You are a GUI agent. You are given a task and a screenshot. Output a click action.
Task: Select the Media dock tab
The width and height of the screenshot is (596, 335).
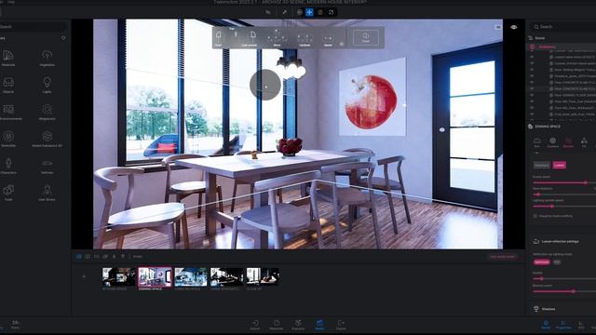319,325
